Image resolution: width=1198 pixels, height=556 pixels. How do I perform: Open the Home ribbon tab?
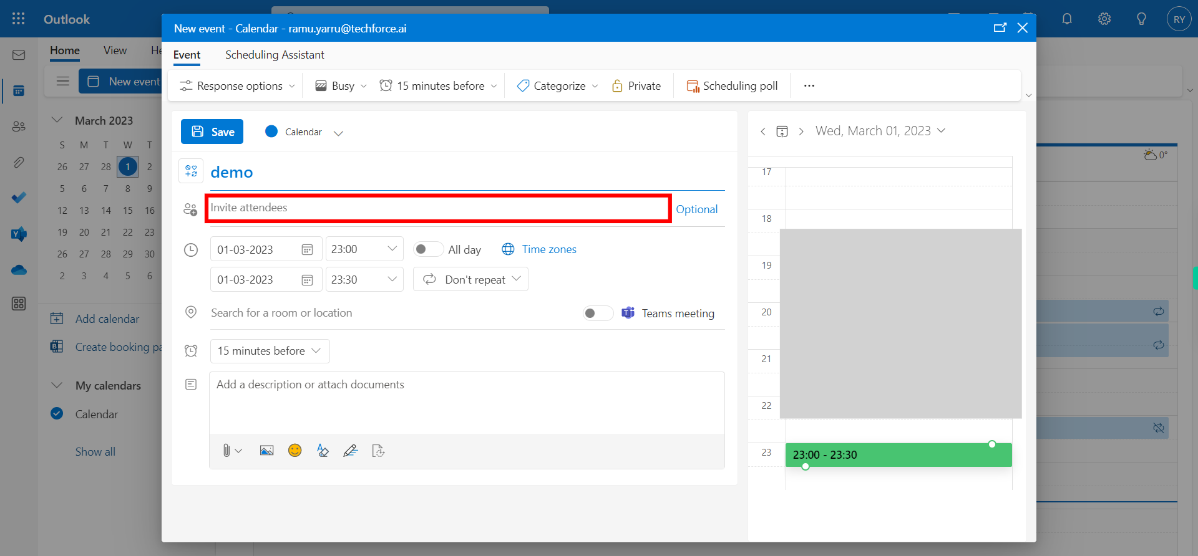[x=65, y=50]
